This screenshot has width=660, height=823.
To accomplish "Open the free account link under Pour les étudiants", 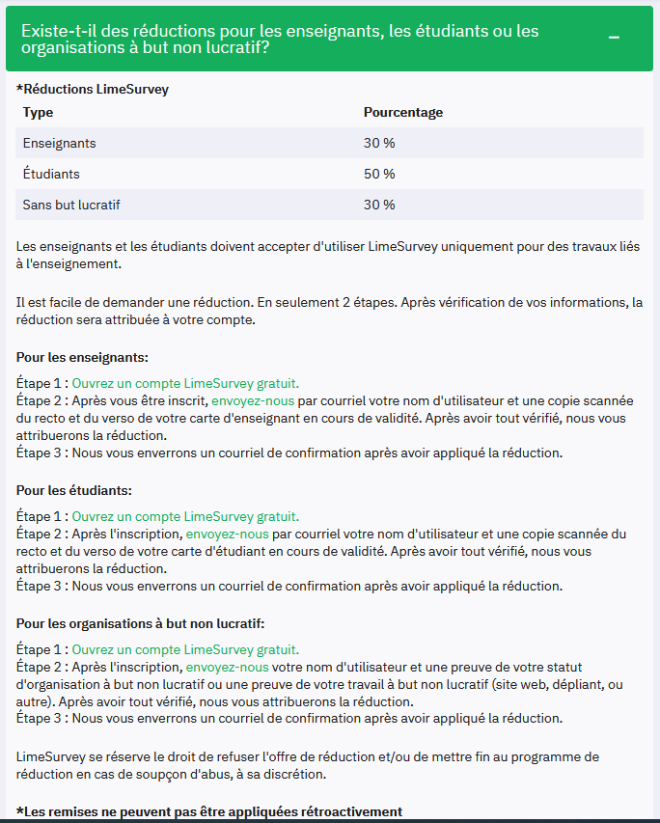I will tap(185, 516).
